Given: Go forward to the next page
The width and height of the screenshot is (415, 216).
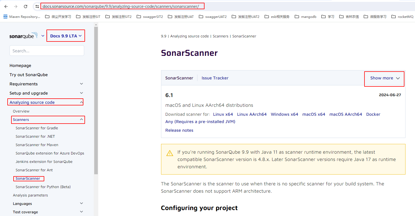Looking at the screenshot, I should [x=16, y=7].
